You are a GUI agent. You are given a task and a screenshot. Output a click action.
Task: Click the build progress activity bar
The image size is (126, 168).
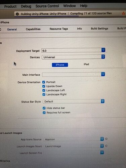click(70, 14)
